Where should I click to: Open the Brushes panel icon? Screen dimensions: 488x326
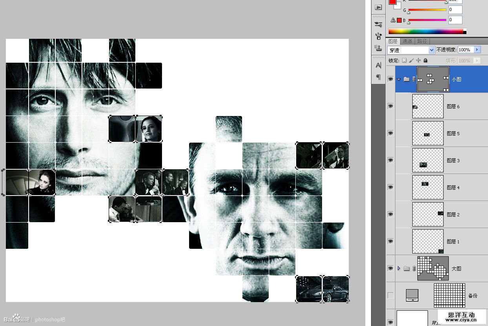pos(378,24)
